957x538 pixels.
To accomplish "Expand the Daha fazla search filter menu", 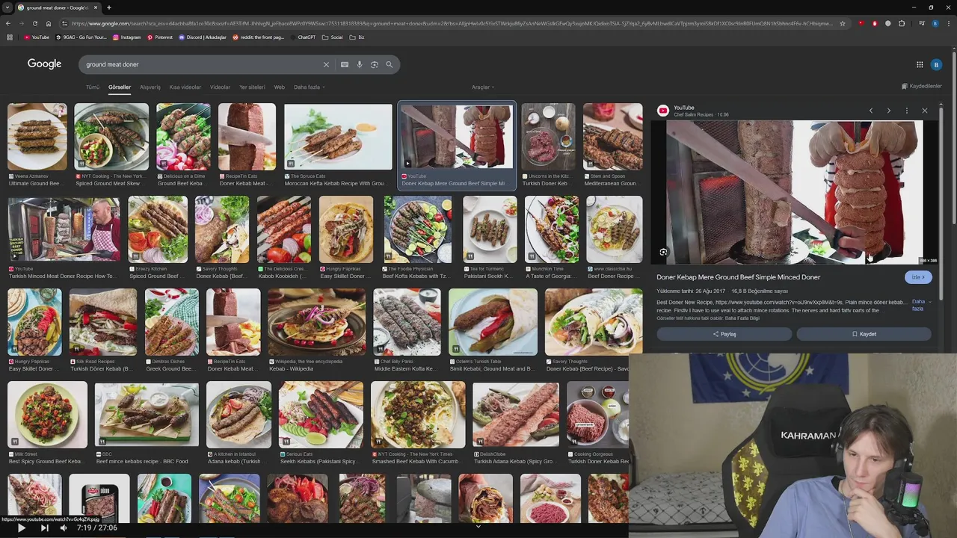I will 308,87.
